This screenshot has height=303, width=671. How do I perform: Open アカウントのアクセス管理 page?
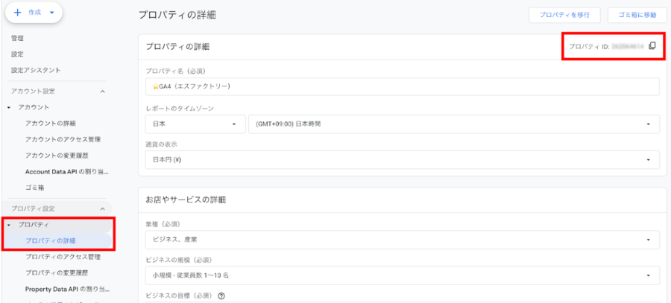point(63,139)
